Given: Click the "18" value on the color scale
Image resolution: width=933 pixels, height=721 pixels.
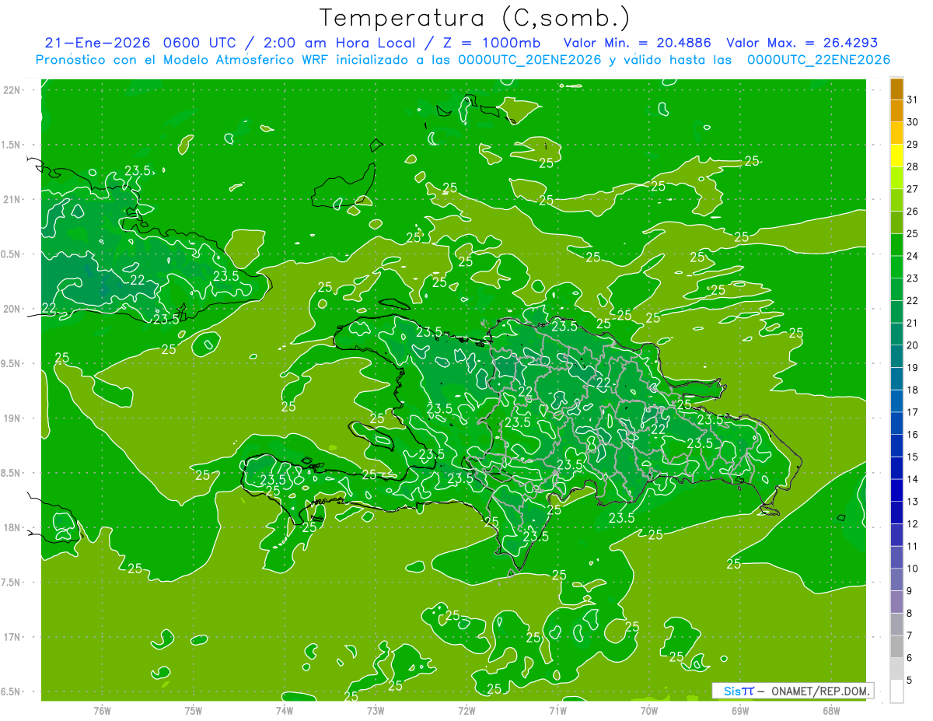Looking at the screenshot, I should tap(912, 390).
